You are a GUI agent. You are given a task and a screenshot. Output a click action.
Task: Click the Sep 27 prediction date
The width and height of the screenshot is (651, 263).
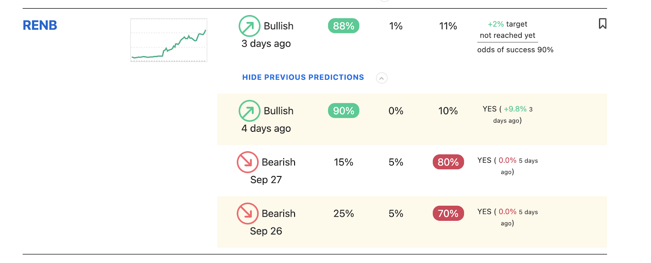(x=266, y=180)
